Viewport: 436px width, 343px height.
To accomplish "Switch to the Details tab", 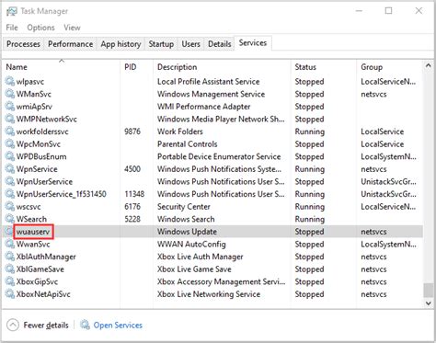I will coord(220,44).
